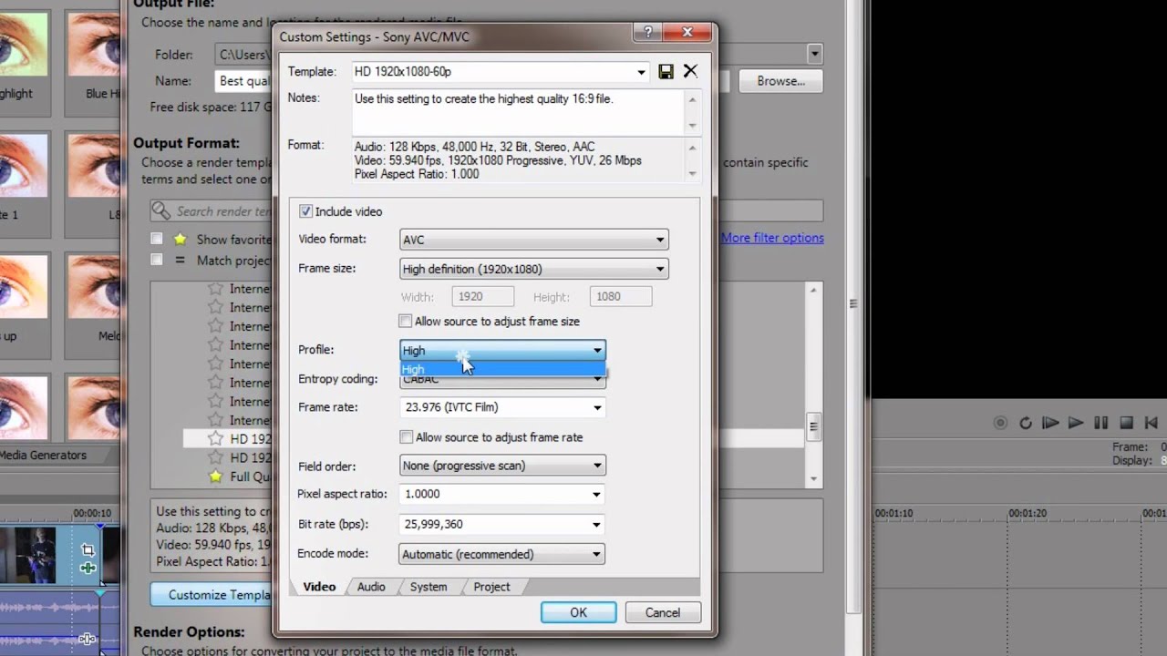Switch to the System tab
The width and height of the screenshot is (1167, 656).
(x=429, y=587)
